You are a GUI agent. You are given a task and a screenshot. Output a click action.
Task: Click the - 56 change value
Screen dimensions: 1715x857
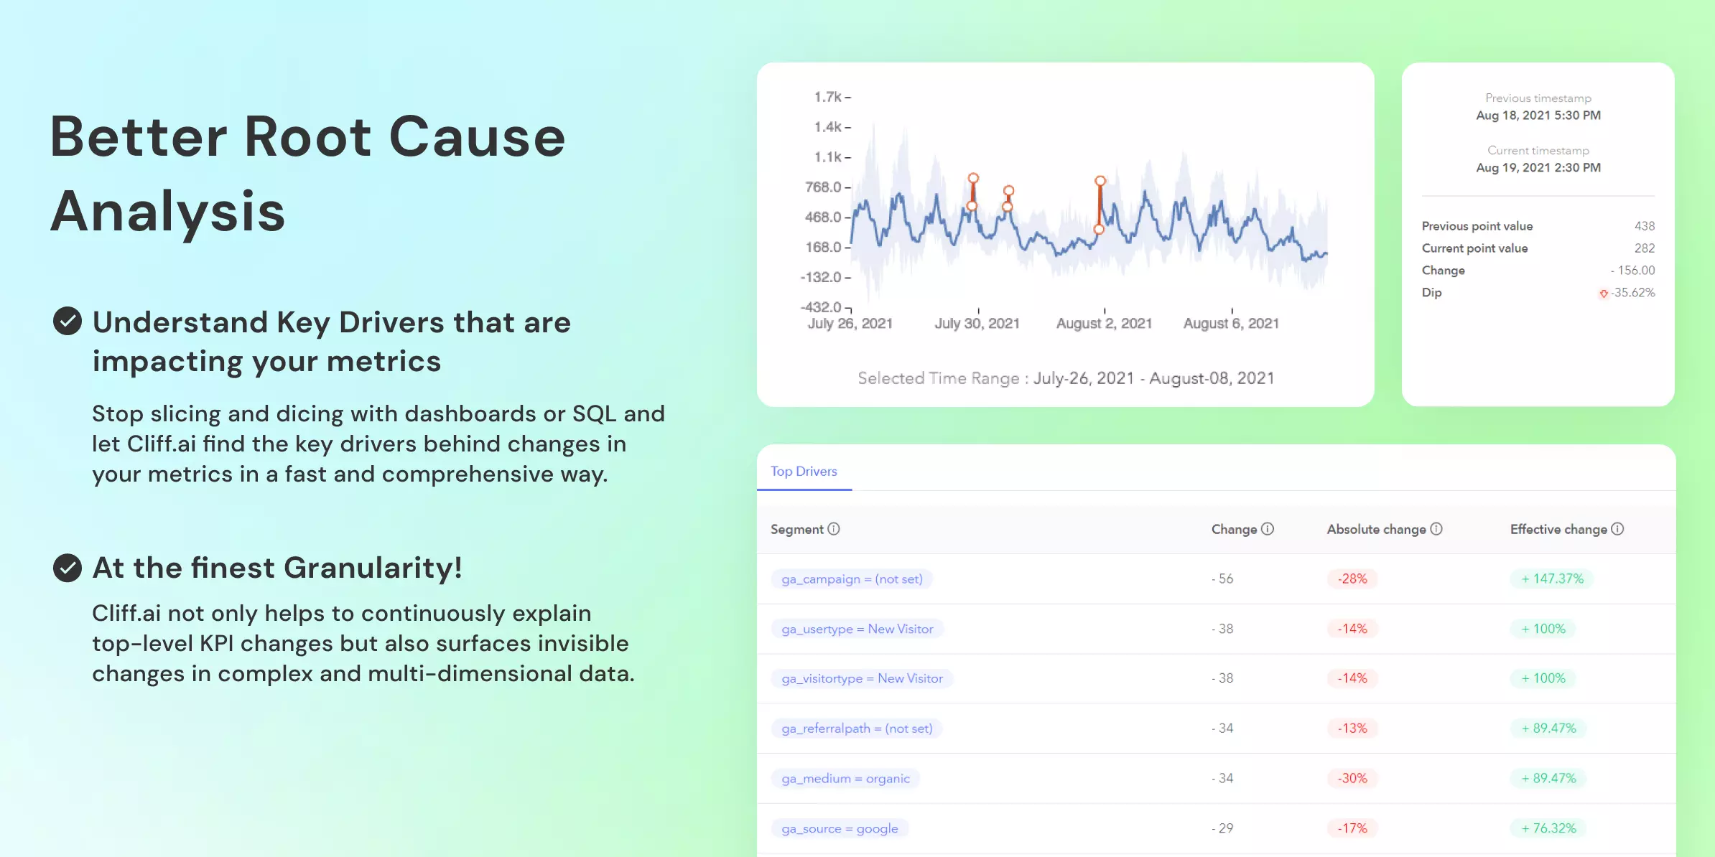1222,579
